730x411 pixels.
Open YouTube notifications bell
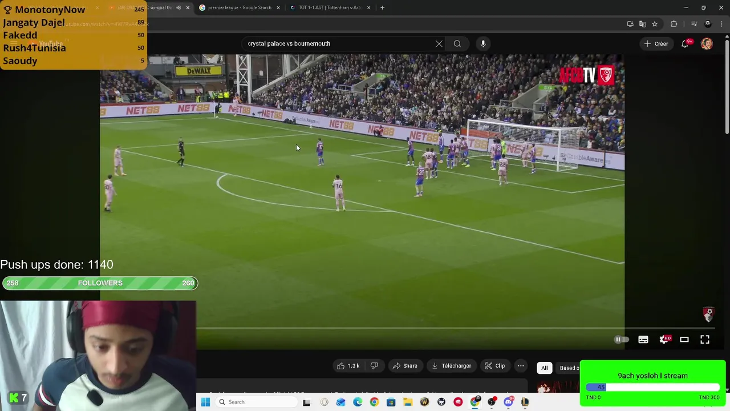coord(685,43)
